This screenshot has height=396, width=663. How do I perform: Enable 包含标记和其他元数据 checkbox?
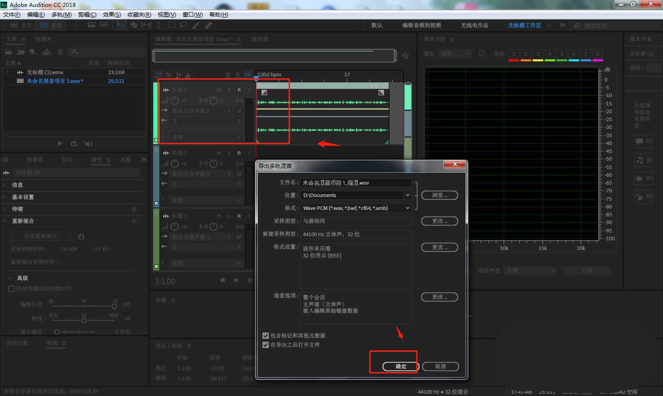(266, 336)
